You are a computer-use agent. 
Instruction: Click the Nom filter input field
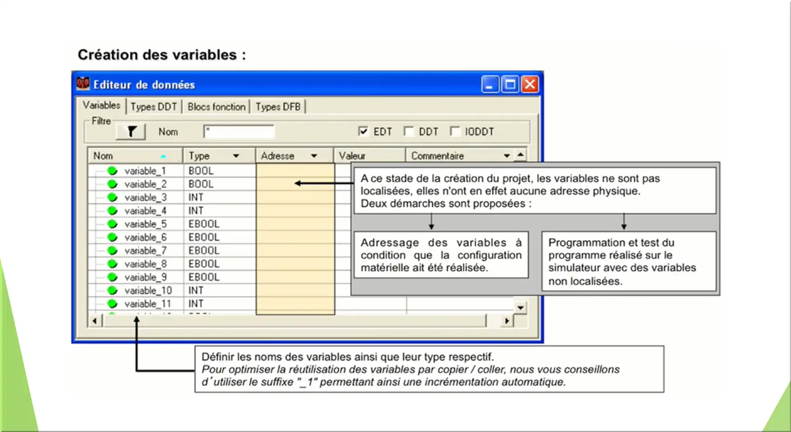coord(239,132)
